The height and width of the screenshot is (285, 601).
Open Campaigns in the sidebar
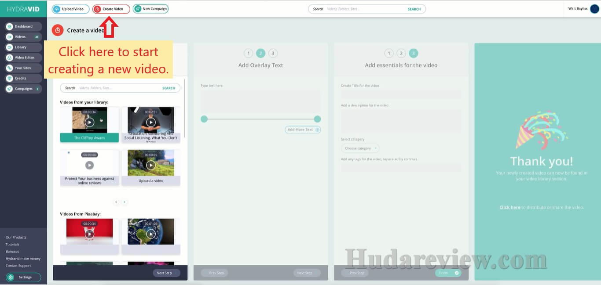pyautogui.click(x=24, y=89)
